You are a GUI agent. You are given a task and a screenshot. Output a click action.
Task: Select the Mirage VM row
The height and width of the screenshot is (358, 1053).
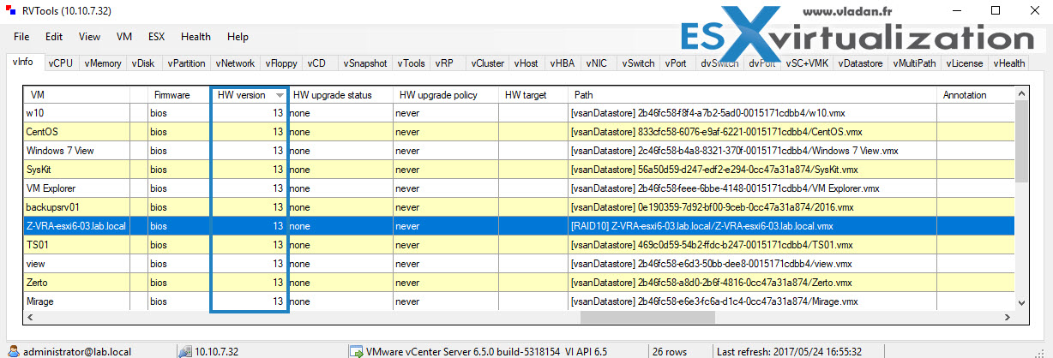point(519,301)
